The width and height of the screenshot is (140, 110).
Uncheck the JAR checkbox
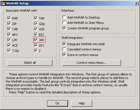[x=36, y=40]
